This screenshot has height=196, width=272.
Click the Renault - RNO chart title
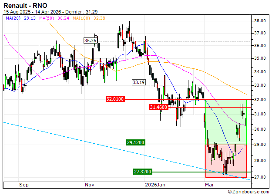pos(25,6)
